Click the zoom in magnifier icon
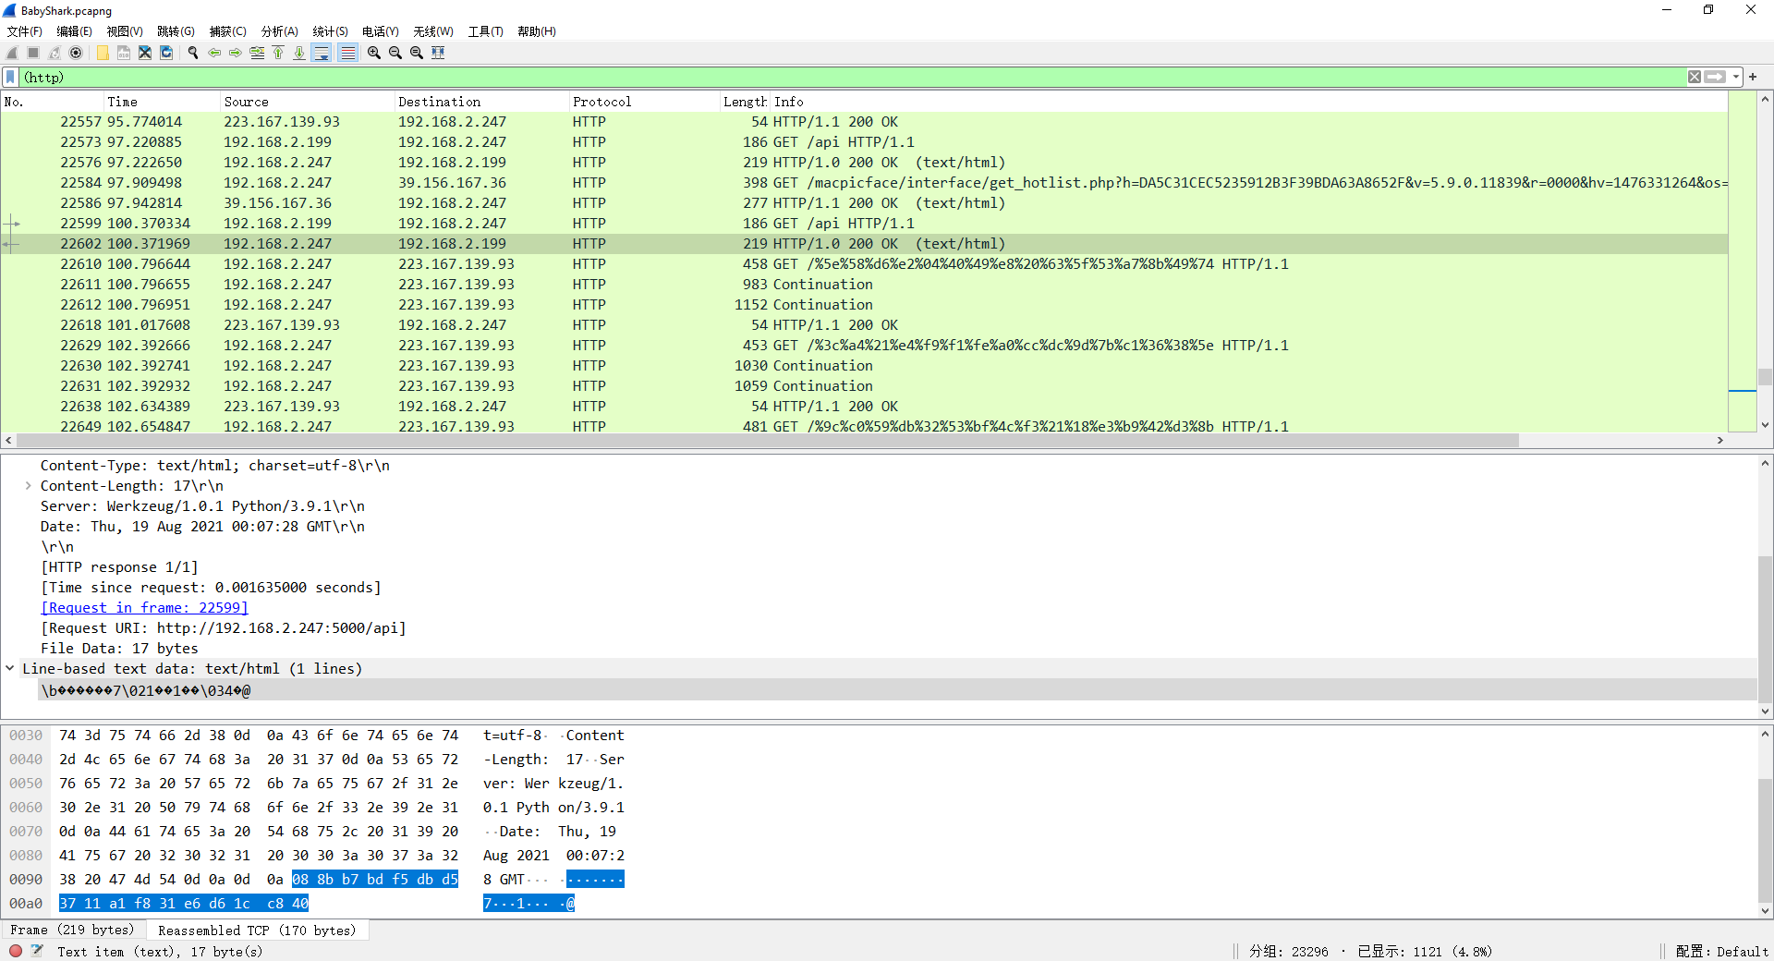This screenshot has width=1774, height=961. [x=373, y=53]
